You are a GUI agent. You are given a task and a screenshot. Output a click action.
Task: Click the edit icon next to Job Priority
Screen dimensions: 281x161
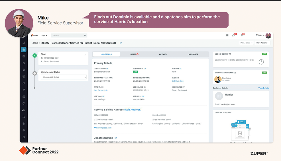[145, 69]
